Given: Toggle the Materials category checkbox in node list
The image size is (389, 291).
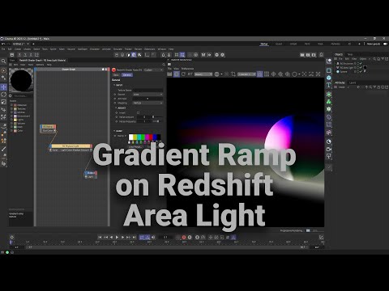Looking at the screenshot, I should click(12, 105).
